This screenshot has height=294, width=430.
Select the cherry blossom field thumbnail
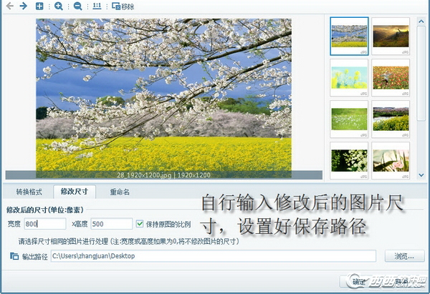pyautogui.click(x=349, y=36)
